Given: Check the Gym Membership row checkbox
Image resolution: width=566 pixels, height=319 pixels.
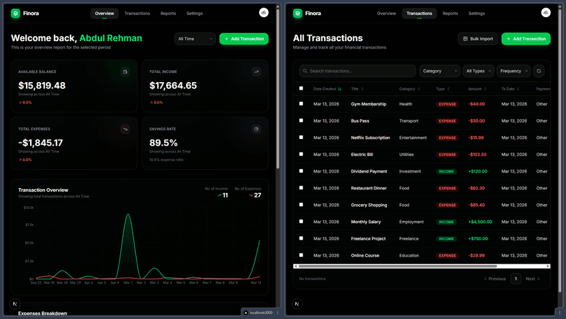Looking at the screenshot, I should [301, 104].
